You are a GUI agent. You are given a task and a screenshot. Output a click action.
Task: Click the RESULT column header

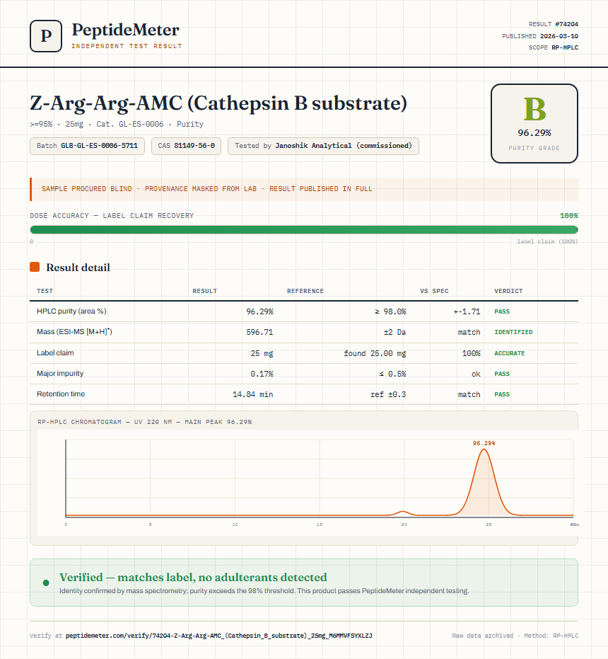pos(205,291)
